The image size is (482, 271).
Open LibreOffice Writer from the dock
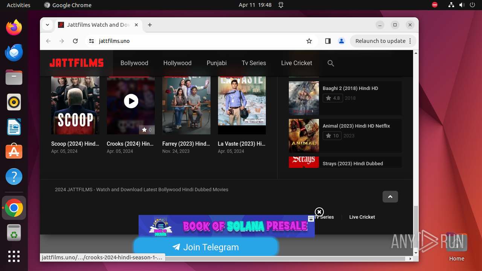pos(14,127)
